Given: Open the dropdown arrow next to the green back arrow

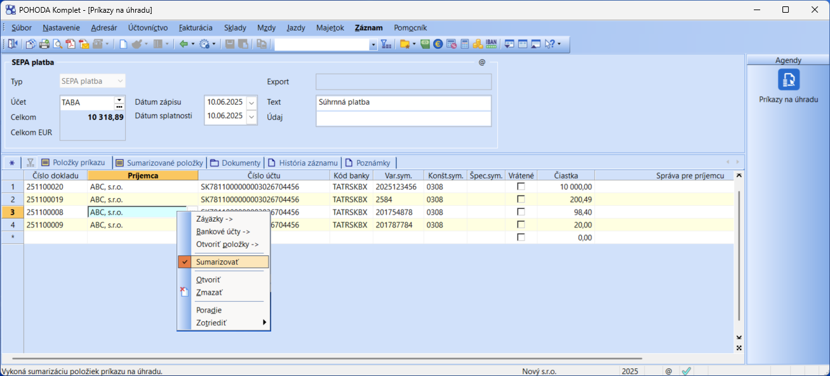Looking at the screenshot, I should [192, 44].
